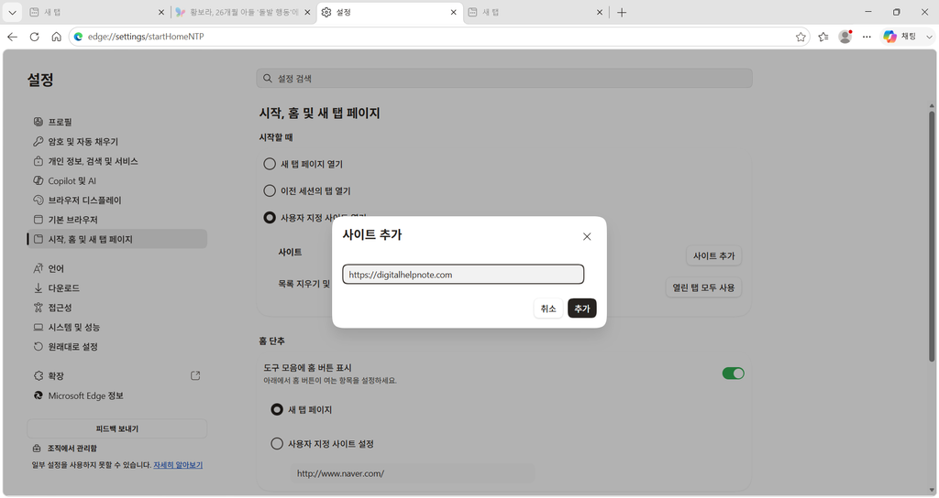Viewport: 939px width, 498px height.
Task: Reload the page with the refresh icon
Action: [x=34, y=37]
